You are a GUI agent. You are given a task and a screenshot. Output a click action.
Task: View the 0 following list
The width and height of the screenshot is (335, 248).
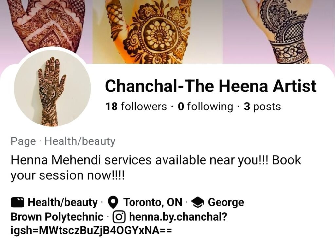[x=205, y=106]
